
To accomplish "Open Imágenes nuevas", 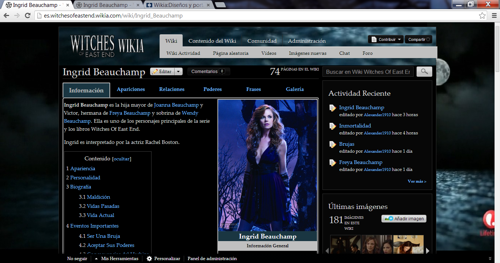I will click(x=307, y=53).
